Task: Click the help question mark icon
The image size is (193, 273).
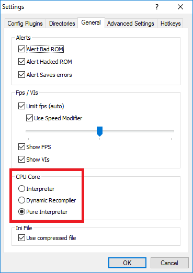Action: click(x=157, y=7)
